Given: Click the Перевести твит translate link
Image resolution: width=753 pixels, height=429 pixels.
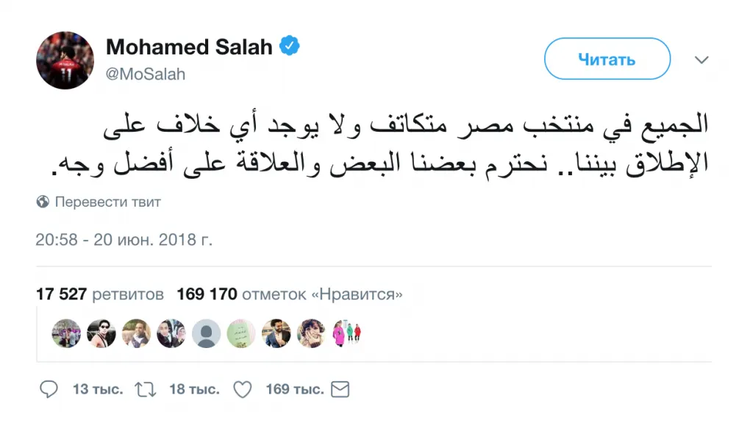Looking at the screenshot, I should tap(107, 202).
